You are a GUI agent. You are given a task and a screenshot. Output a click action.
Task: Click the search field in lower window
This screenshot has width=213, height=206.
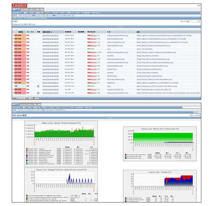pos(191,108)
